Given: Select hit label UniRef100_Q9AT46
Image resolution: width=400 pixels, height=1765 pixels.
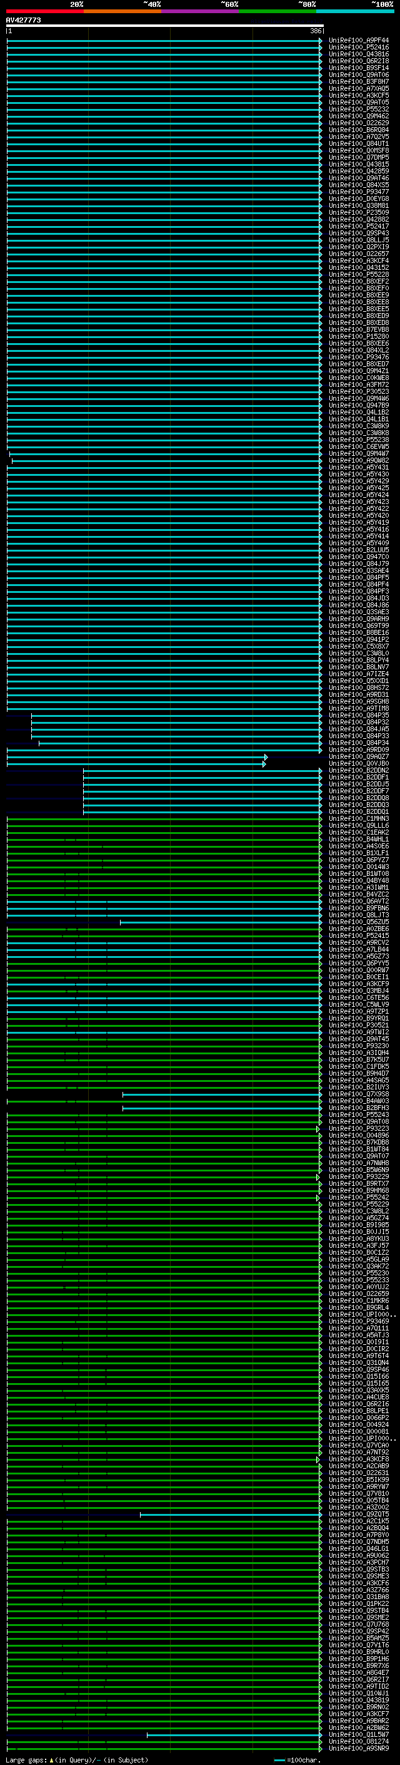Looking at the screenshot, I should click(x=359, y=178).
